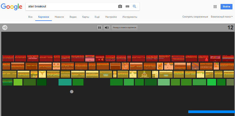Click the ×3 lives indicator
Screen dimensions: 235x116
5,28
